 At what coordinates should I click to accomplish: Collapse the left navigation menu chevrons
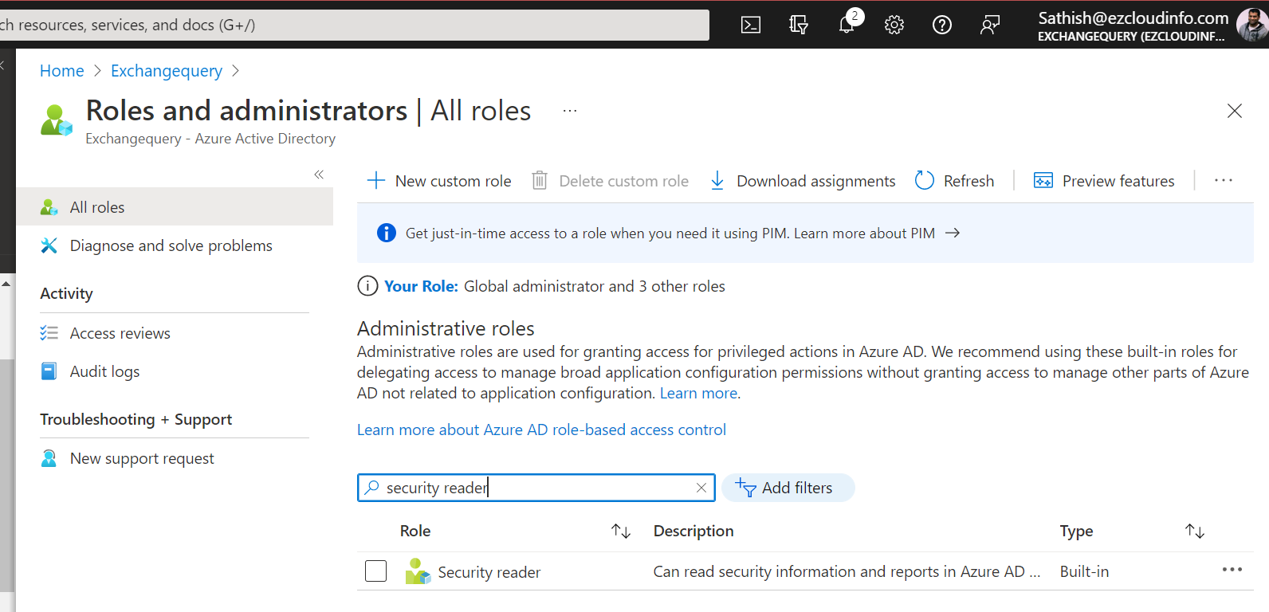[x=319, y=175]
